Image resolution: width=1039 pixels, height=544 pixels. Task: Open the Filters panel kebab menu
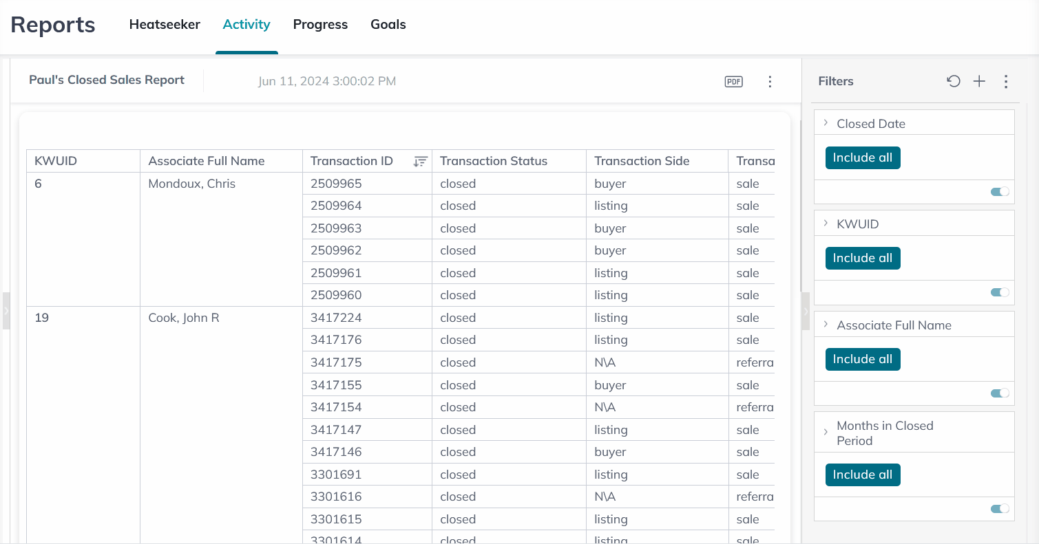pos(1005,82)
